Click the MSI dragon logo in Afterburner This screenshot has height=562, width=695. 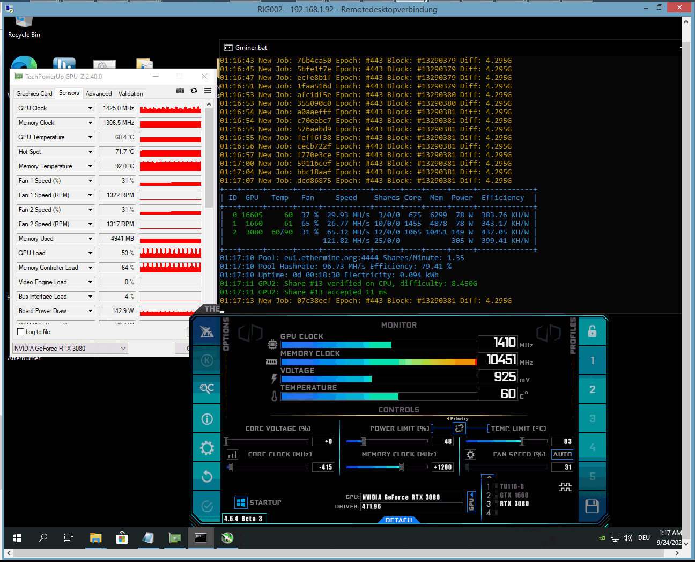[206, 332]
